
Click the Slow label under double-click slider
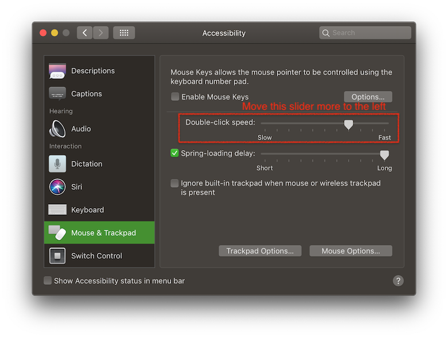265,137
